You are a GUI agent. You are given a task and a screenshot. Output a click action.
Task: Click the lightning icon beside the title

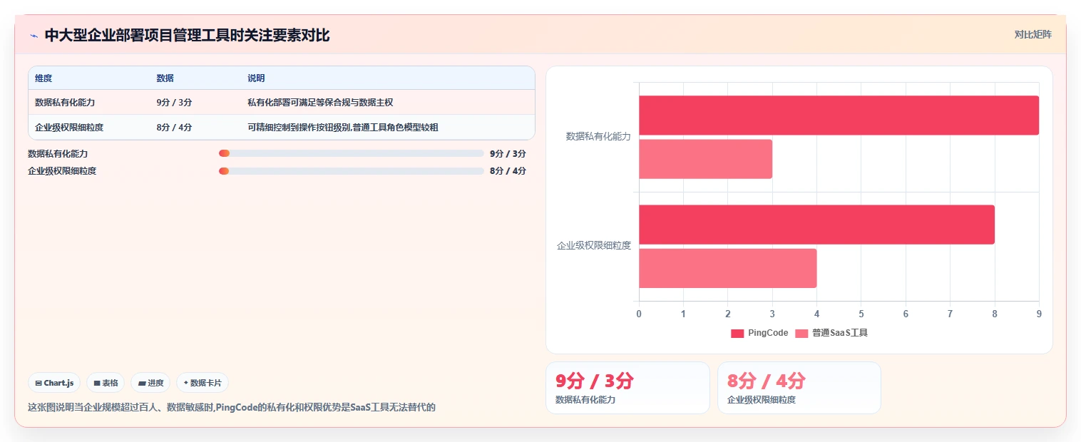coord(34,36)
